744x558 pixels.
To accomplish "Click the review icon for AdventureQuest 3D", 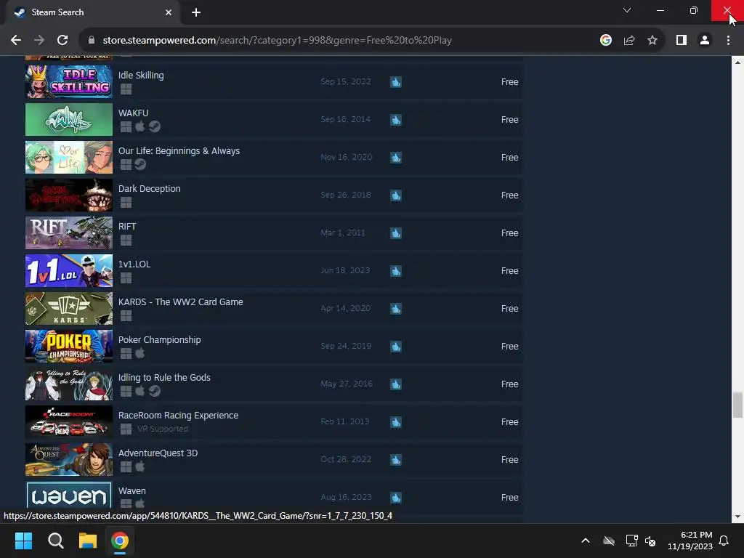I will click(396, 460).
